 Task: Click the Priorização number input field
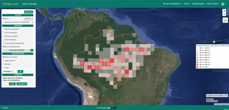14,72
